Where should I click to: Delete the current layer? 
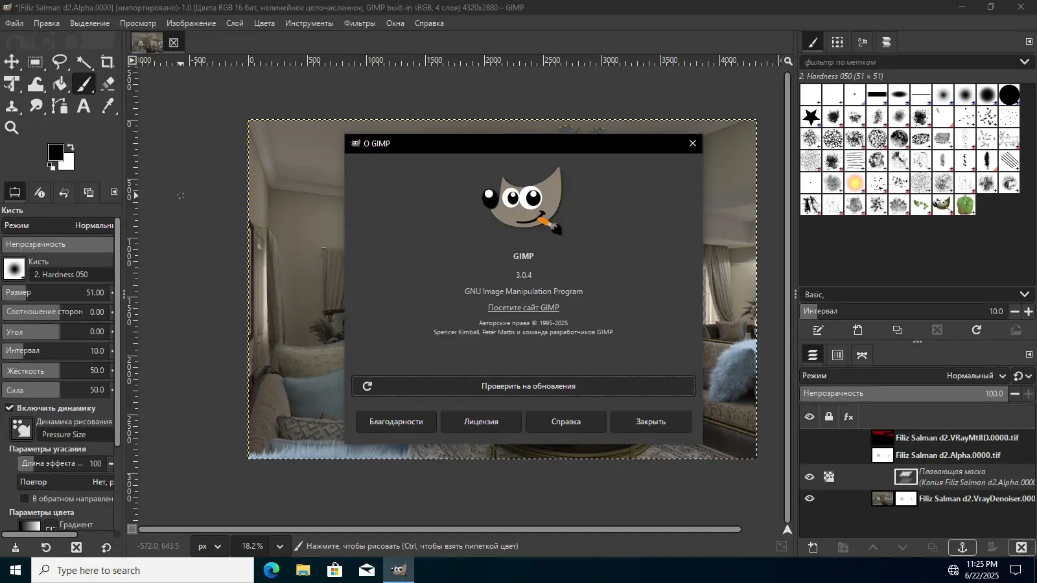point(1021,548)
